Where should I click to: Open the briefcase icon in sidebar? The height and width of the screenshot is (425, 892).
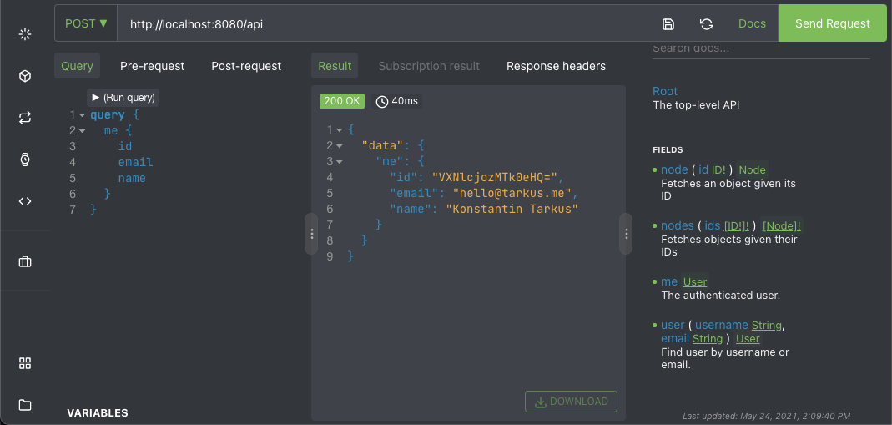coord(25,261)
